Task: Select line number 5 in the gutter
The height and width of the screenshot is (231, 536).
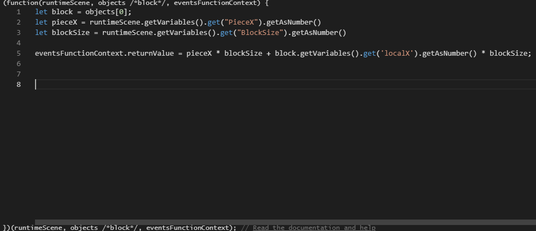Action: click(19, 53)
